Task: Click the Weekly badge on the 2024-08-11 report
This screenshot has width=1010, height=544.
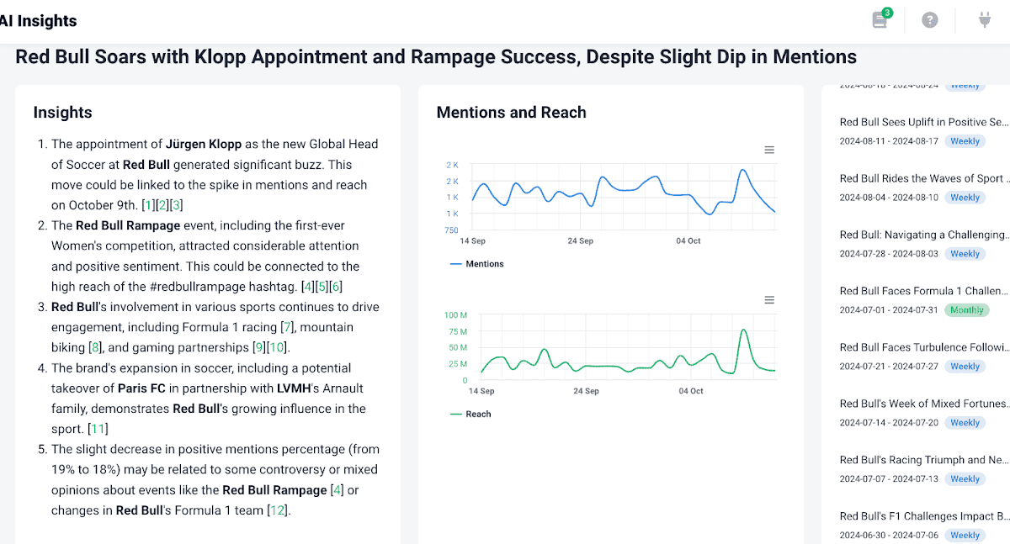Action: [x=965, y=140]
